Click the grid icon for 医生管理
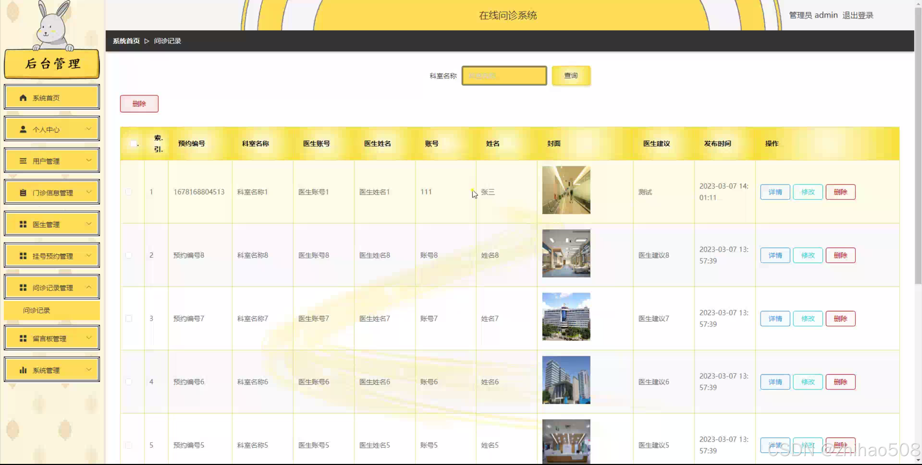922x465 pixels. (23, 224)
